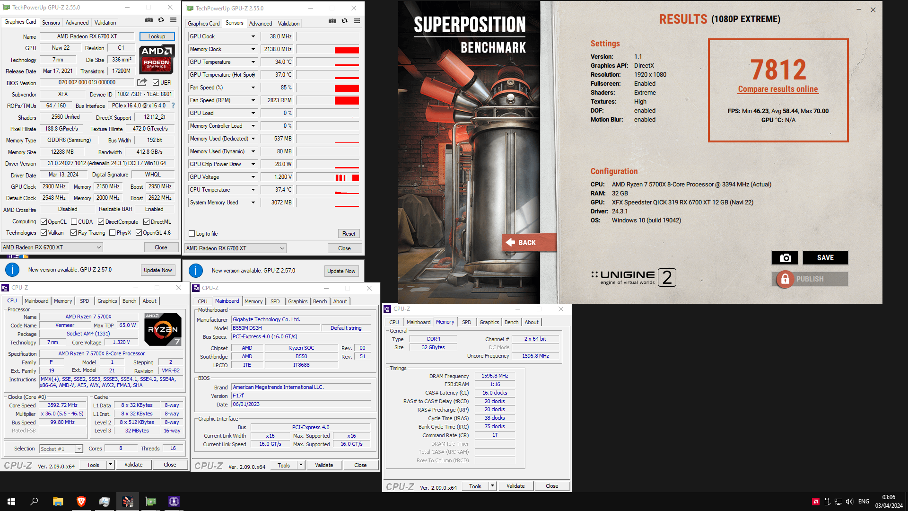Click SAVE button in Superposition
Viewport: 908px width, 511px height.
pos(825,258)
